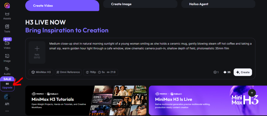Click the Hailuo logo icon

click(7, 6)
